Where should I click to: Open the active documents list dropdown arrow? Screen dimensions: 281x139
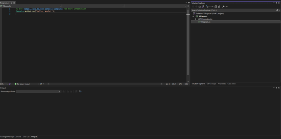186,3
